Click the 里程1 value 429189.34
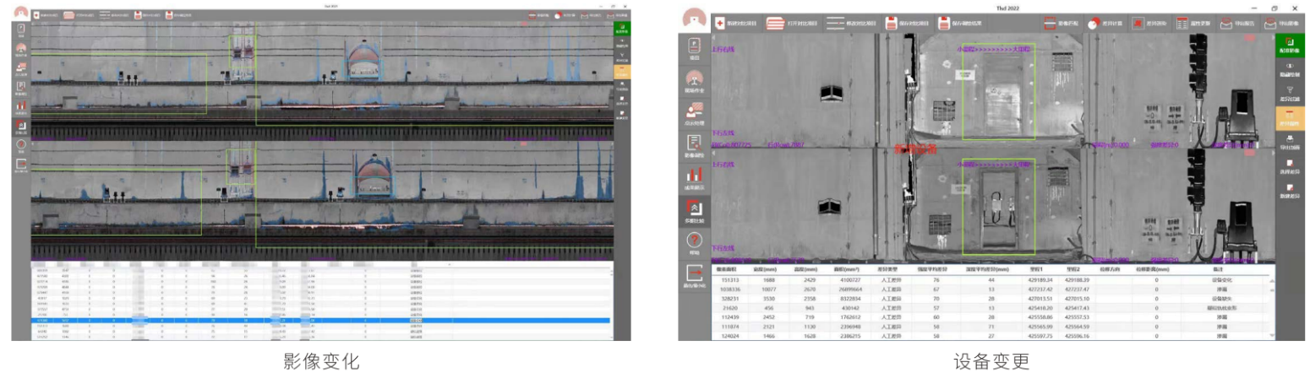The width and height of the screenshot is (1310, 379). click(x=1040, y=279)
